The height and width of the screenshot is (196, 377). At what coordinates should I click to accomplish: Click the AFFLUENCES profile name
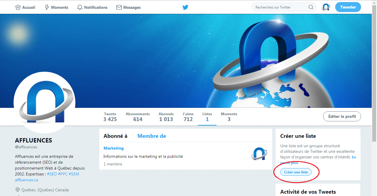click(34, 140)
